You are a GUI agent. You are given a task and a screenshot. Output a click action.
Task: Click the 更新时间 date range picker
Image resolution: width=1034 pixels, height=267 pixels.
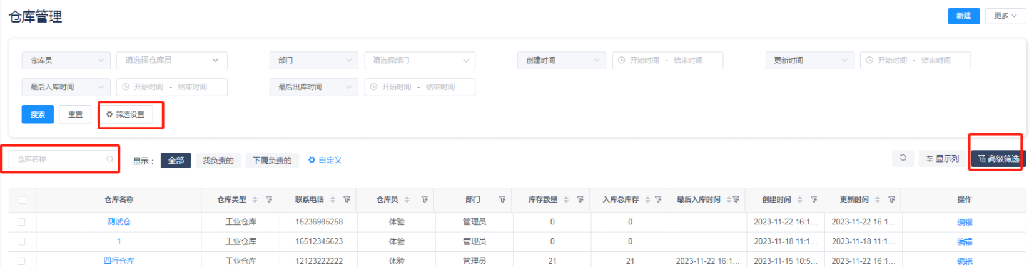(x=915, y=60)
